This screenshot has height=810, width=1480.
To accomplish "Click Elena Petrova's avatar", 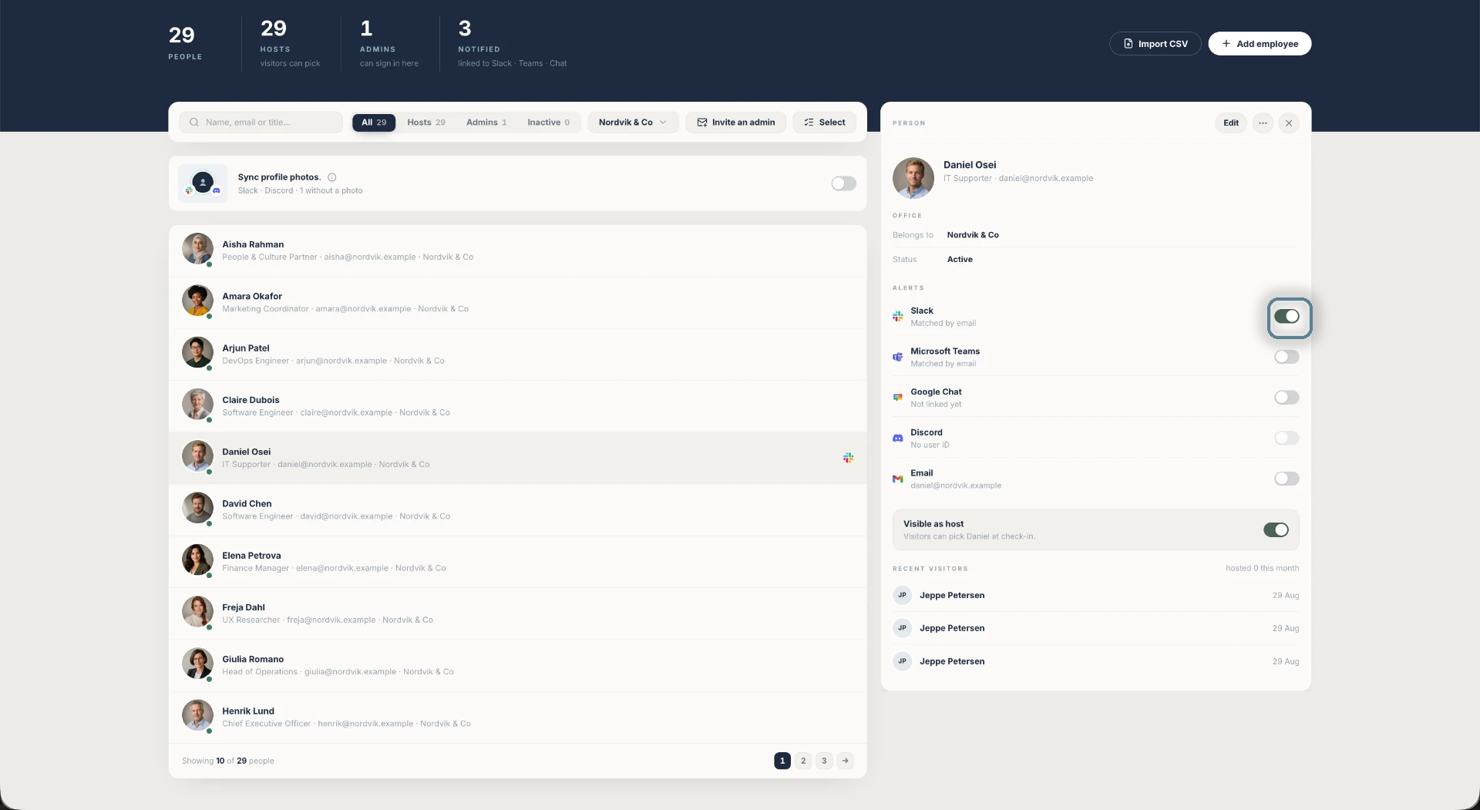I will 197,560.
